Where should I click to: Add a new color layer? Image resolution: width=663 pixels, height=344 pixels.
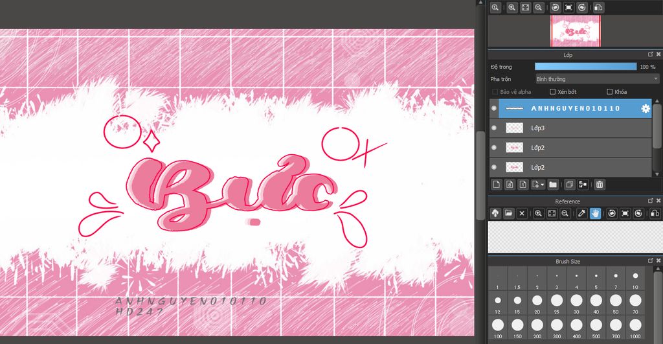pos(497,185)
